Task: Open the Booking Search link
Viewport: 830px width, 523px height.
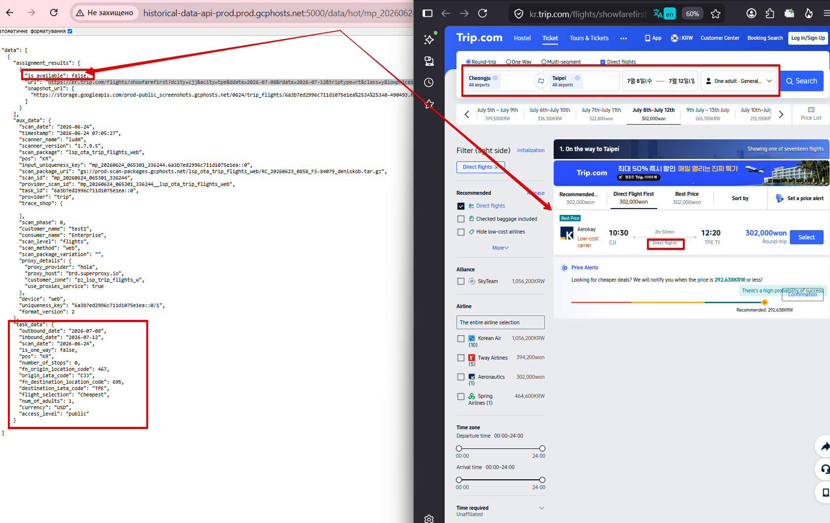Action: pyautogui.click(x=765, y=38)
